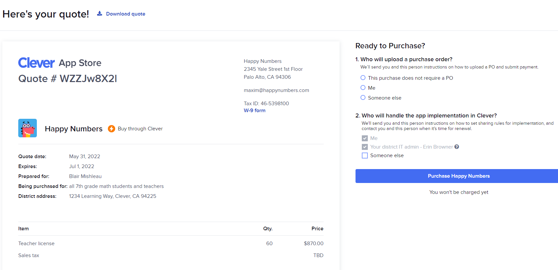This screenshot has height=270, width=558.
Task: Toggle the 'Me' implementation checkbox
Action: click(365, 138)
